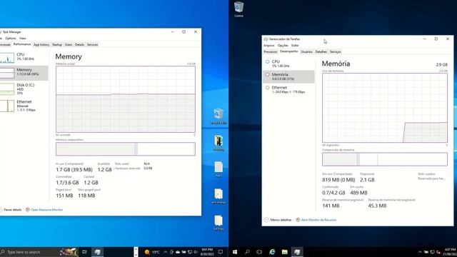
Task: Click '1.7 GB (39.5 MB)' in-use value
Action: pyautogui.click(x=74, y=170)
